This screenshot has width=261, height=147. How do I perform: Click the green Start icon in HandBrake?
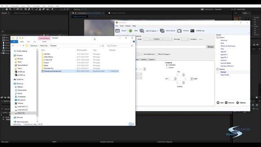130,31
